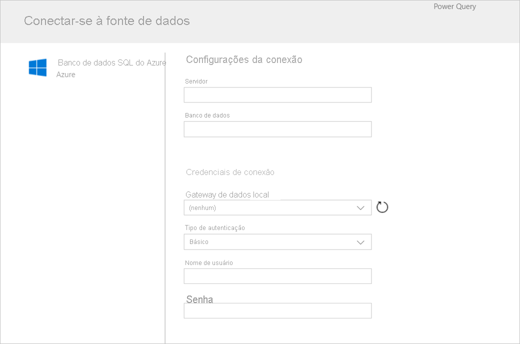Click the Configurações da conexão heading
Viewport: 520px width, 344px height.
(x=244, y=59)
